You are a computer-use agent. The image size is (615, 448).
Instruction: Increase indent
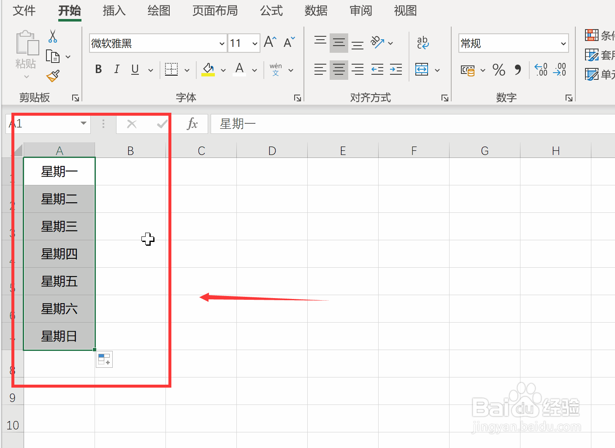[x=396, y=69]
